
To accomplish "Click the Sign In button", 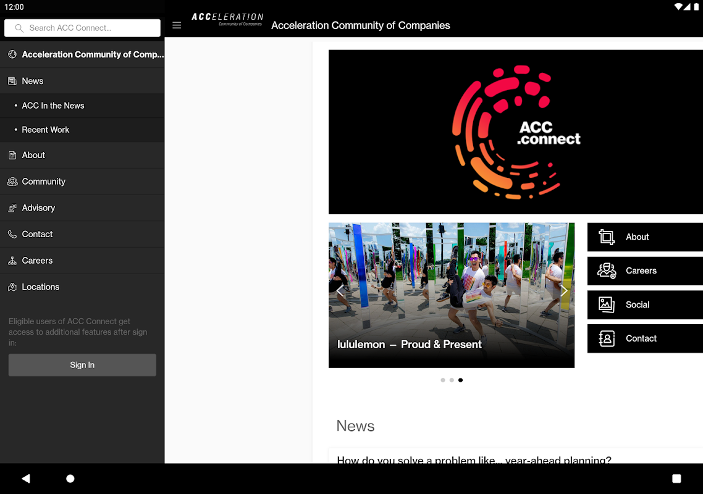I will [82, 365].
